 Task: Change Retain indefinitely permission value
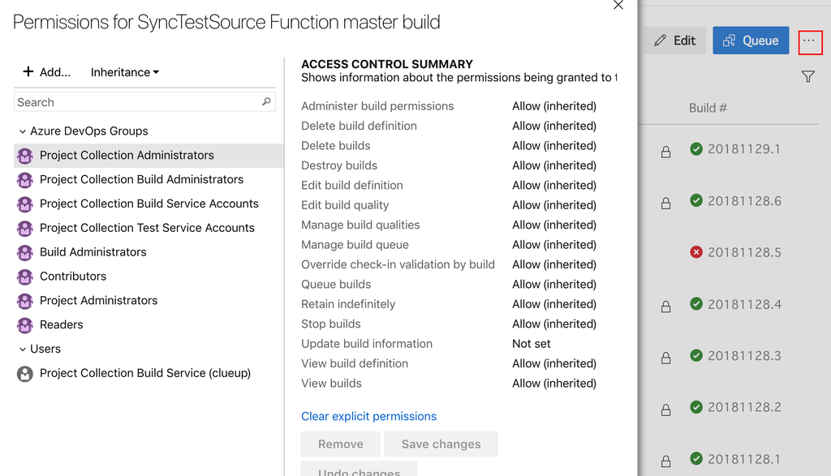(553, 304)
